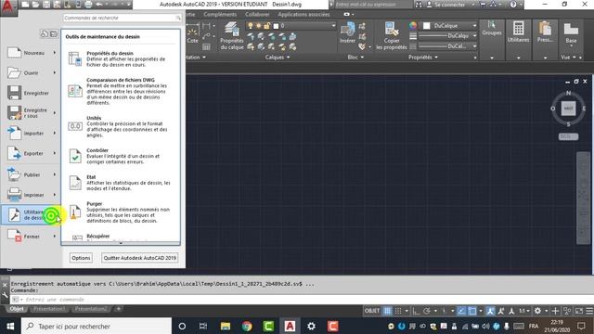Expand the Calques panel title

point(278,58)
